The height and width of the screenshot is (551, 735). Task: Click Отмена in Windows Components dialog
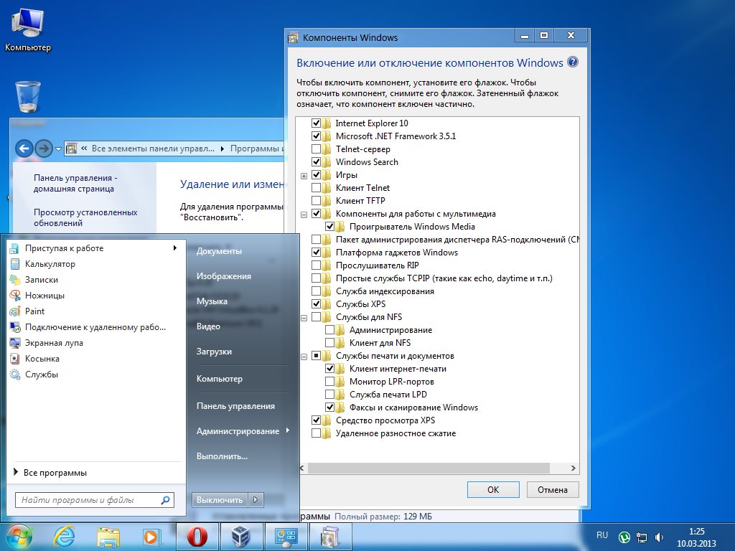[552, 489]
